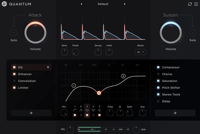Go to the next preset arrow
The image size is (200, 134).
(x=125, y=4)
